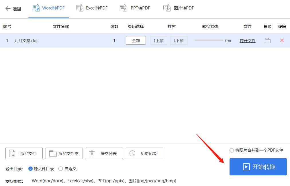This screenshot has height=186, width=290.
Task: Open page selection with the 全部 button
Action: (x=136, y=40)
